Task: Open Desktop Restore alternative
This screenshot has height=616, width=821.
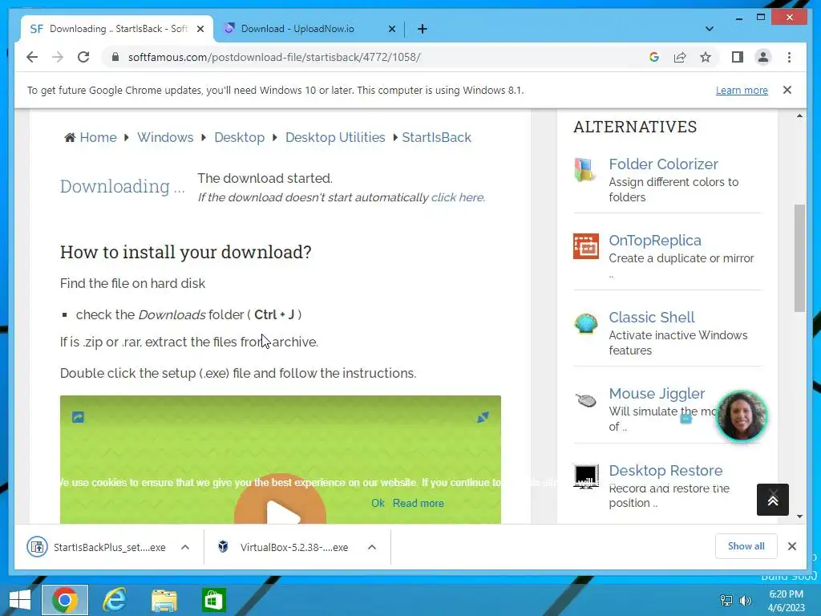Action: pos(665,470)
